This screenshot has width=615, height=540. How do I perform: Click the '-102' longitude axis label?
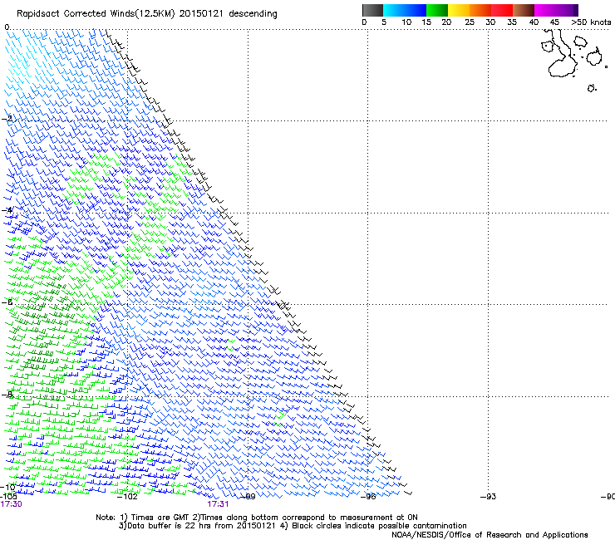tap(127, 497)
